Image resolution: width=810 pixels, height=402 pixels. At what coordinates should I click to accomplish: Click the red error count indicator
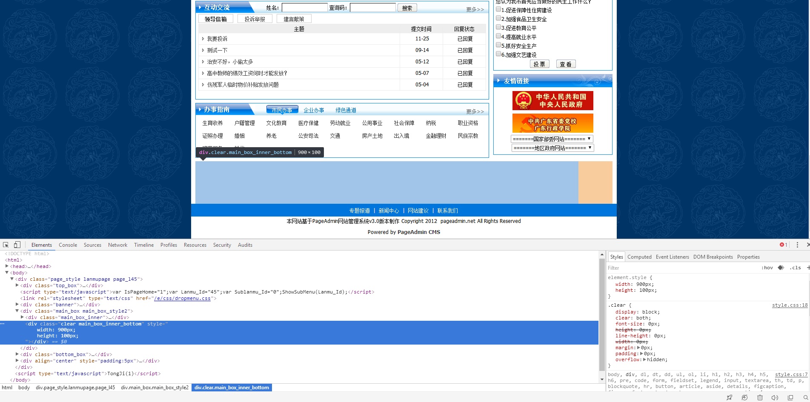(783, 245)
